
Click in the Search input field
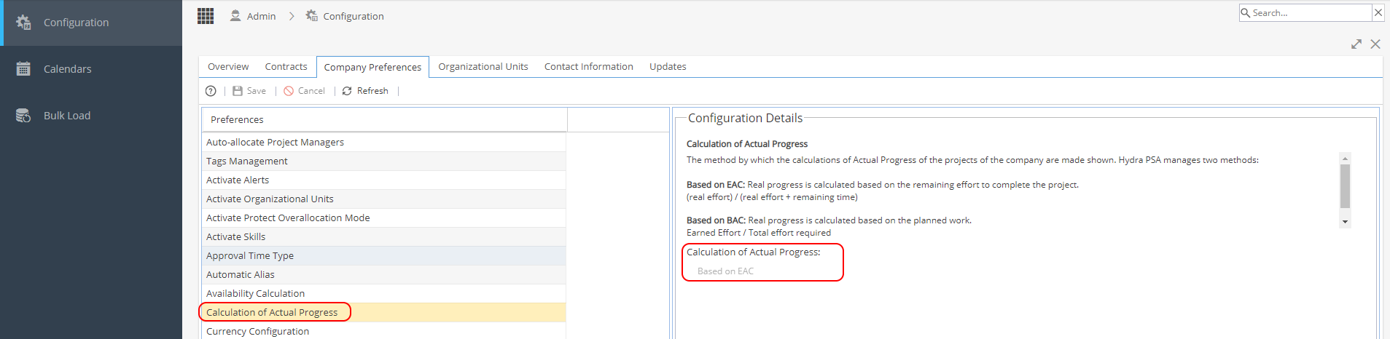[x=1311, y=12]
